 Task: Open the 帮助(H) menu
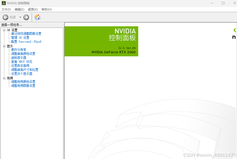click(46, 10)
